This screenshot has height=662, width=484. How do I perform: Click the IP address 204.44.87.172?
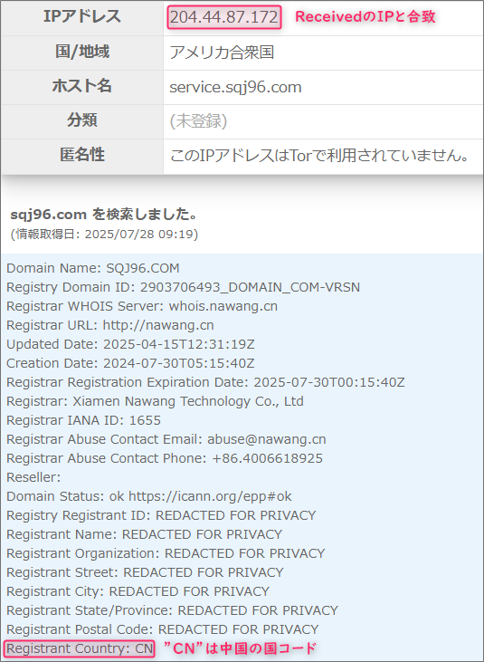coord(223,17)
